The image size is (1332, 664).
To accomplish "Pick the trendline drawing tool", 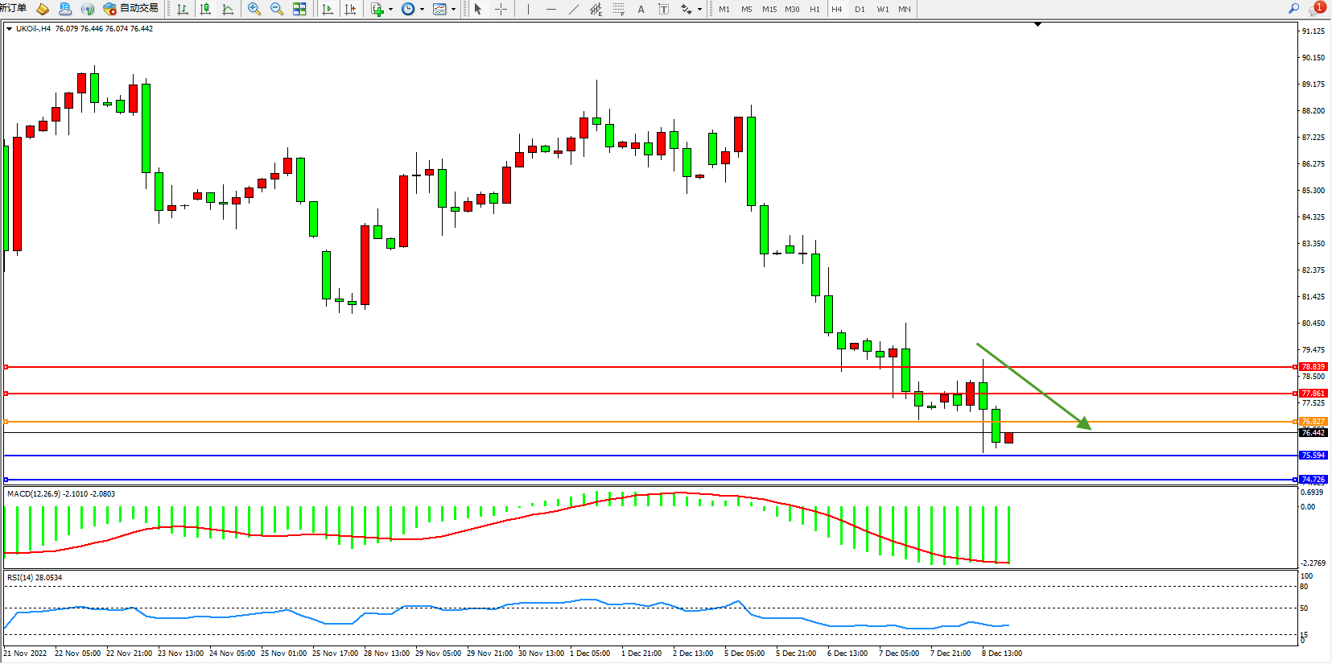I will pos(573,9).
